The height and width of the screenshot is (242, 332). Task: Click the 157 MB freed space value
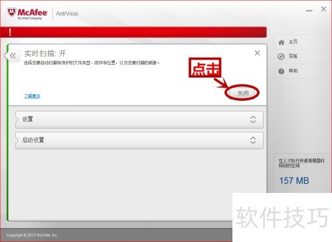pos(294,180)
